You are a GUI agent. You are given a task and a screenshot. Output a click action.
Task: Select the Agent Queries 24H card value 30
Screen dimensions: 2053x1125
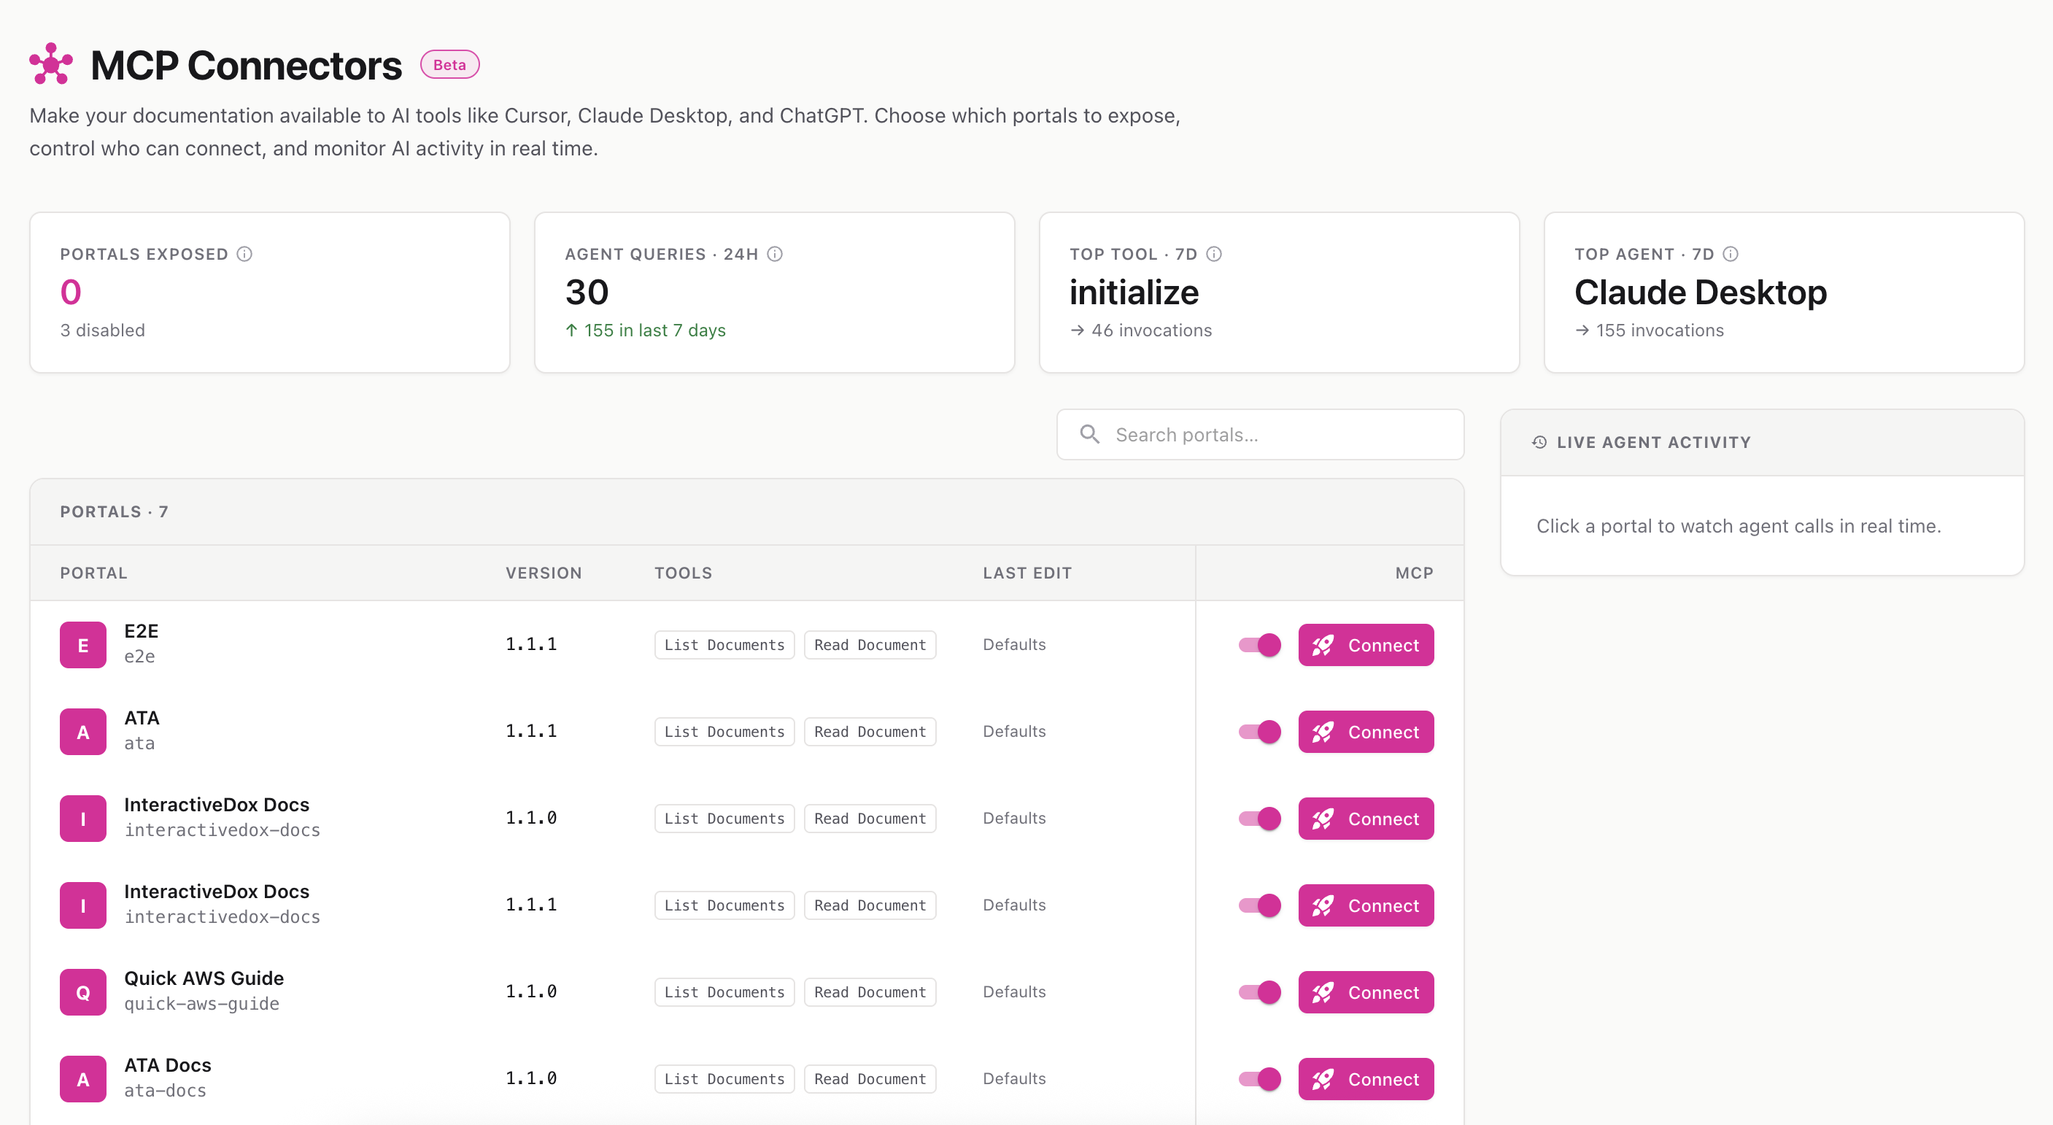[587, 293]
